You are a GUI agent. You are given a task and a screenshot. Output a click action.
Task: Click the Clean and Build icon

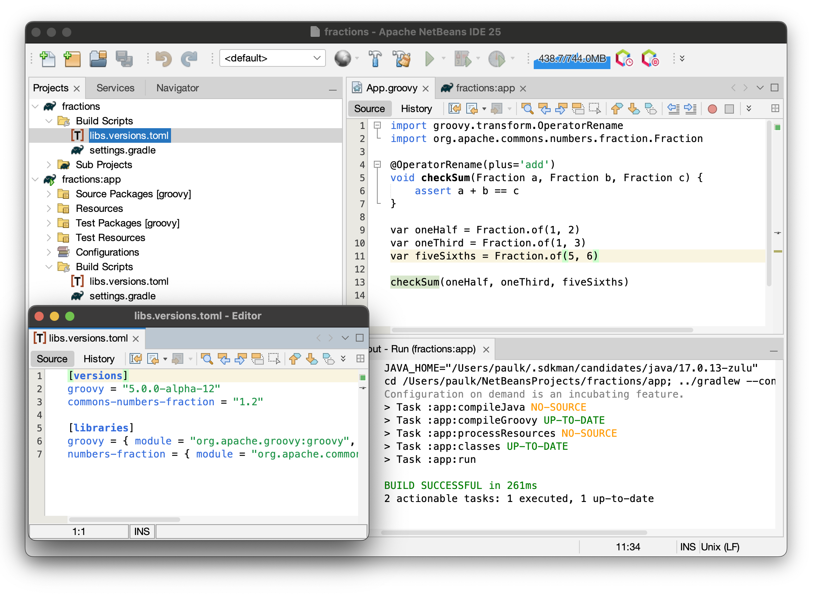coord(401,59)
